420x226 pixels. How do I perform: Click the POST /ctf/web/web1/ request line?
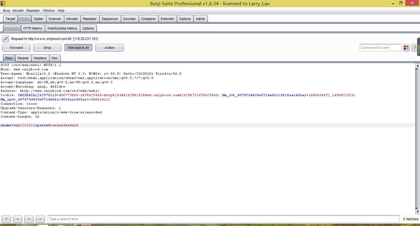pos(31,65)
